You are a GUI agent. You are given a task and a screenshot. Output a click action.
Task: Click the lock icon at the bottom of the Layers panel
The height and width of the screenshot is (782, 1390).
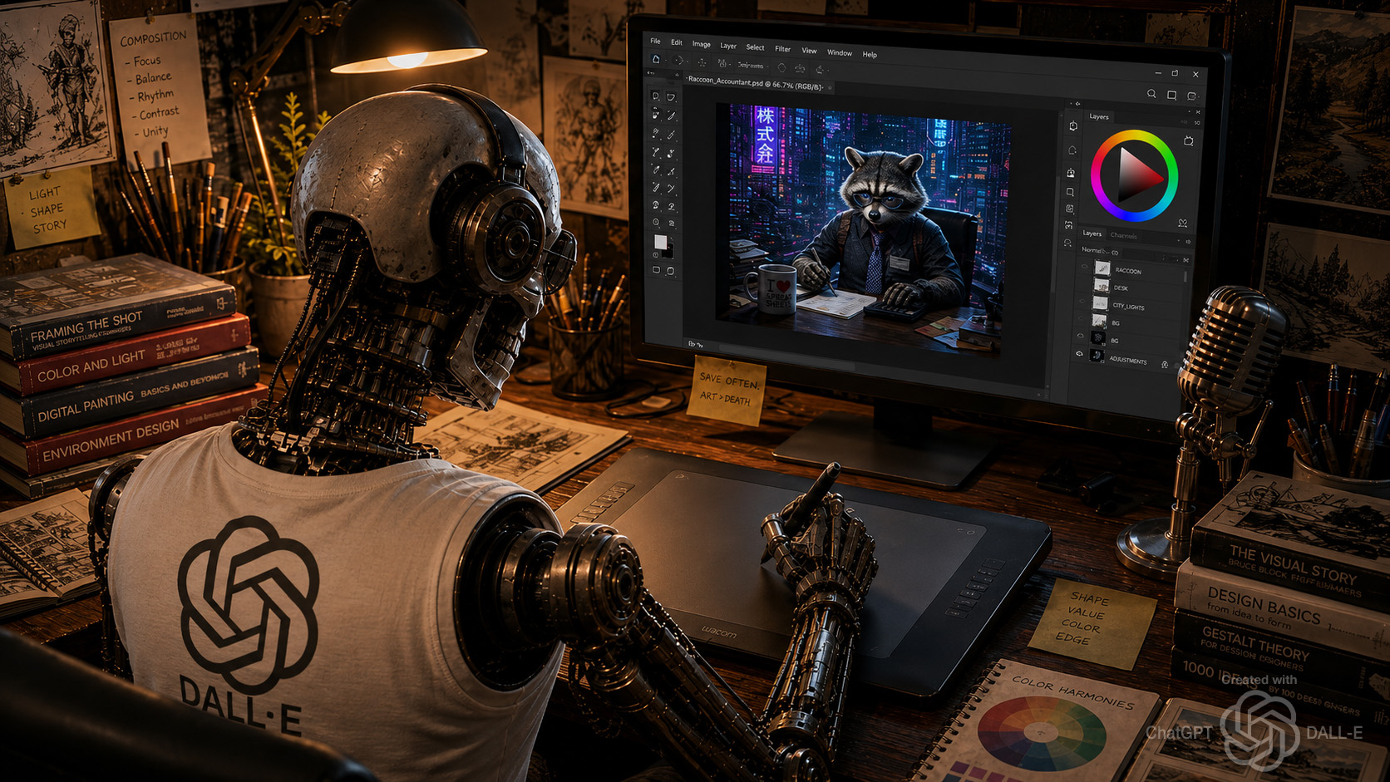[1165, 365]
